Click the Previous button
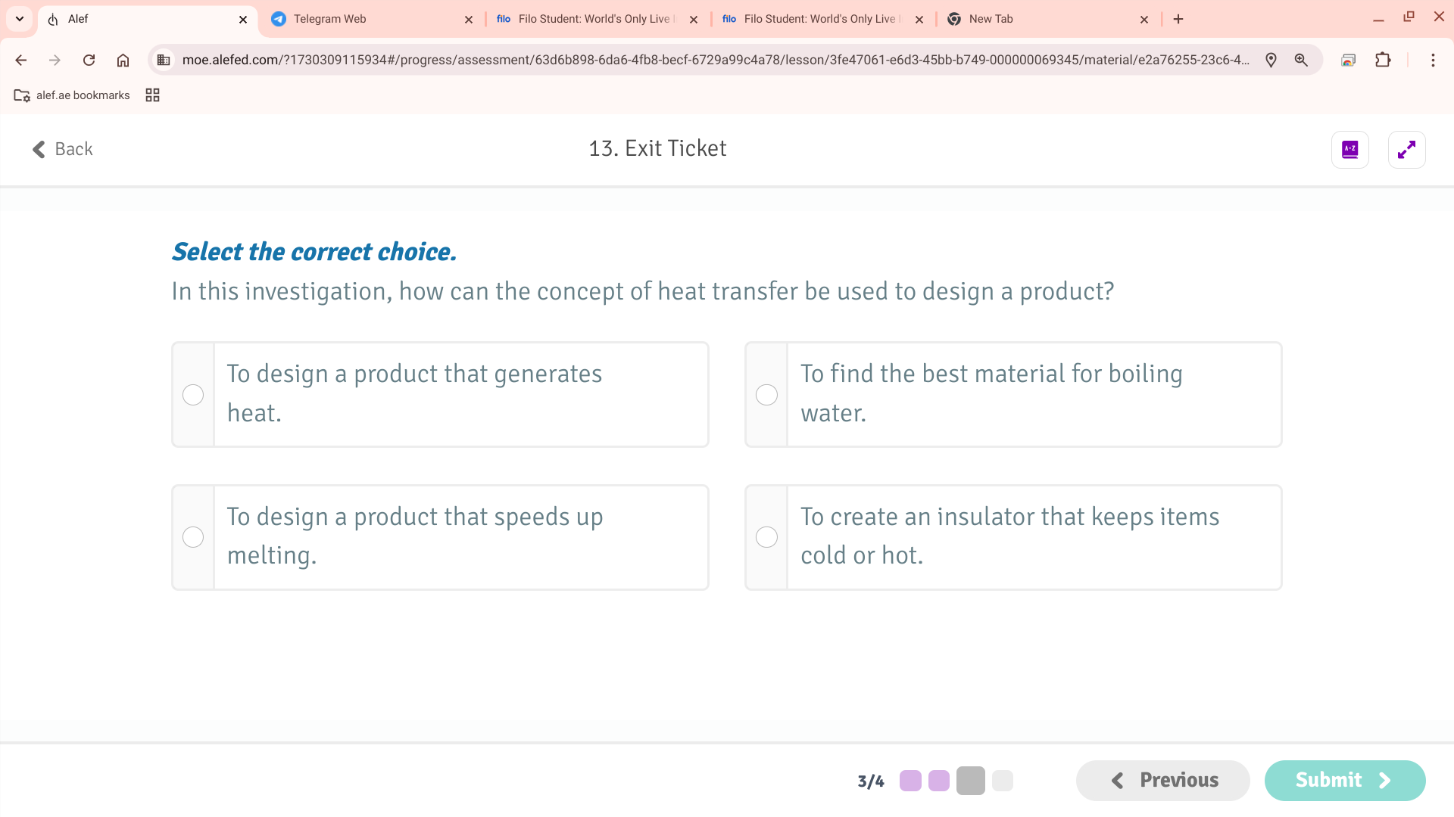Viewport: 1454px width, 817px height. coord(1162,780)
